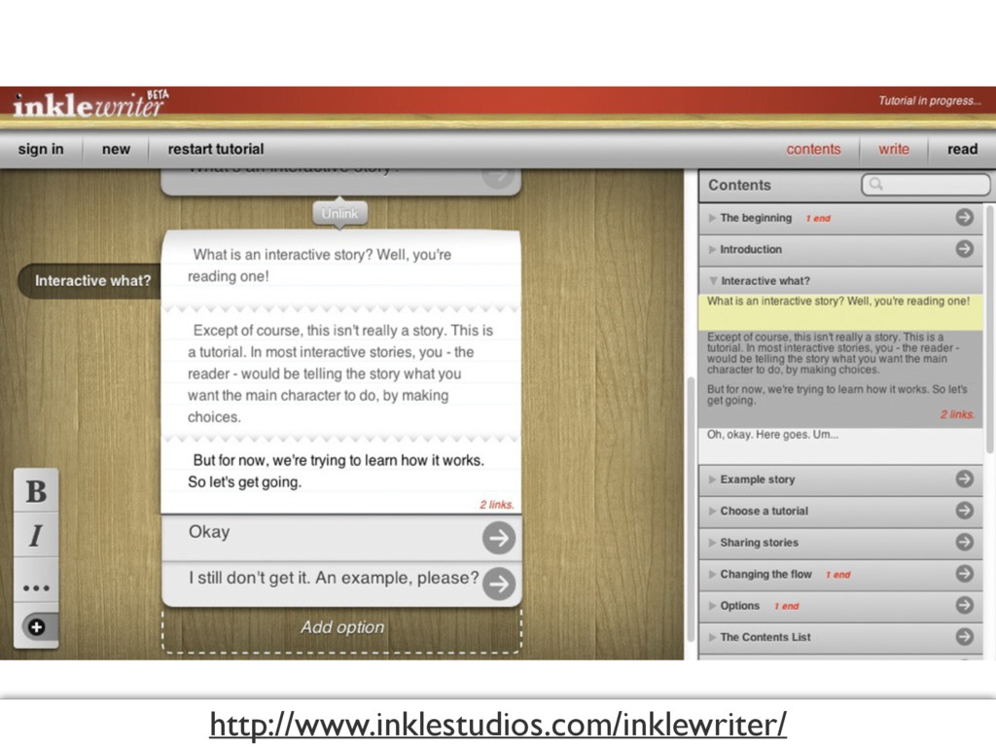The image size is (996, 747).
Task: Select highlighted yellow contents entry
Action: (x=841, y=311)
